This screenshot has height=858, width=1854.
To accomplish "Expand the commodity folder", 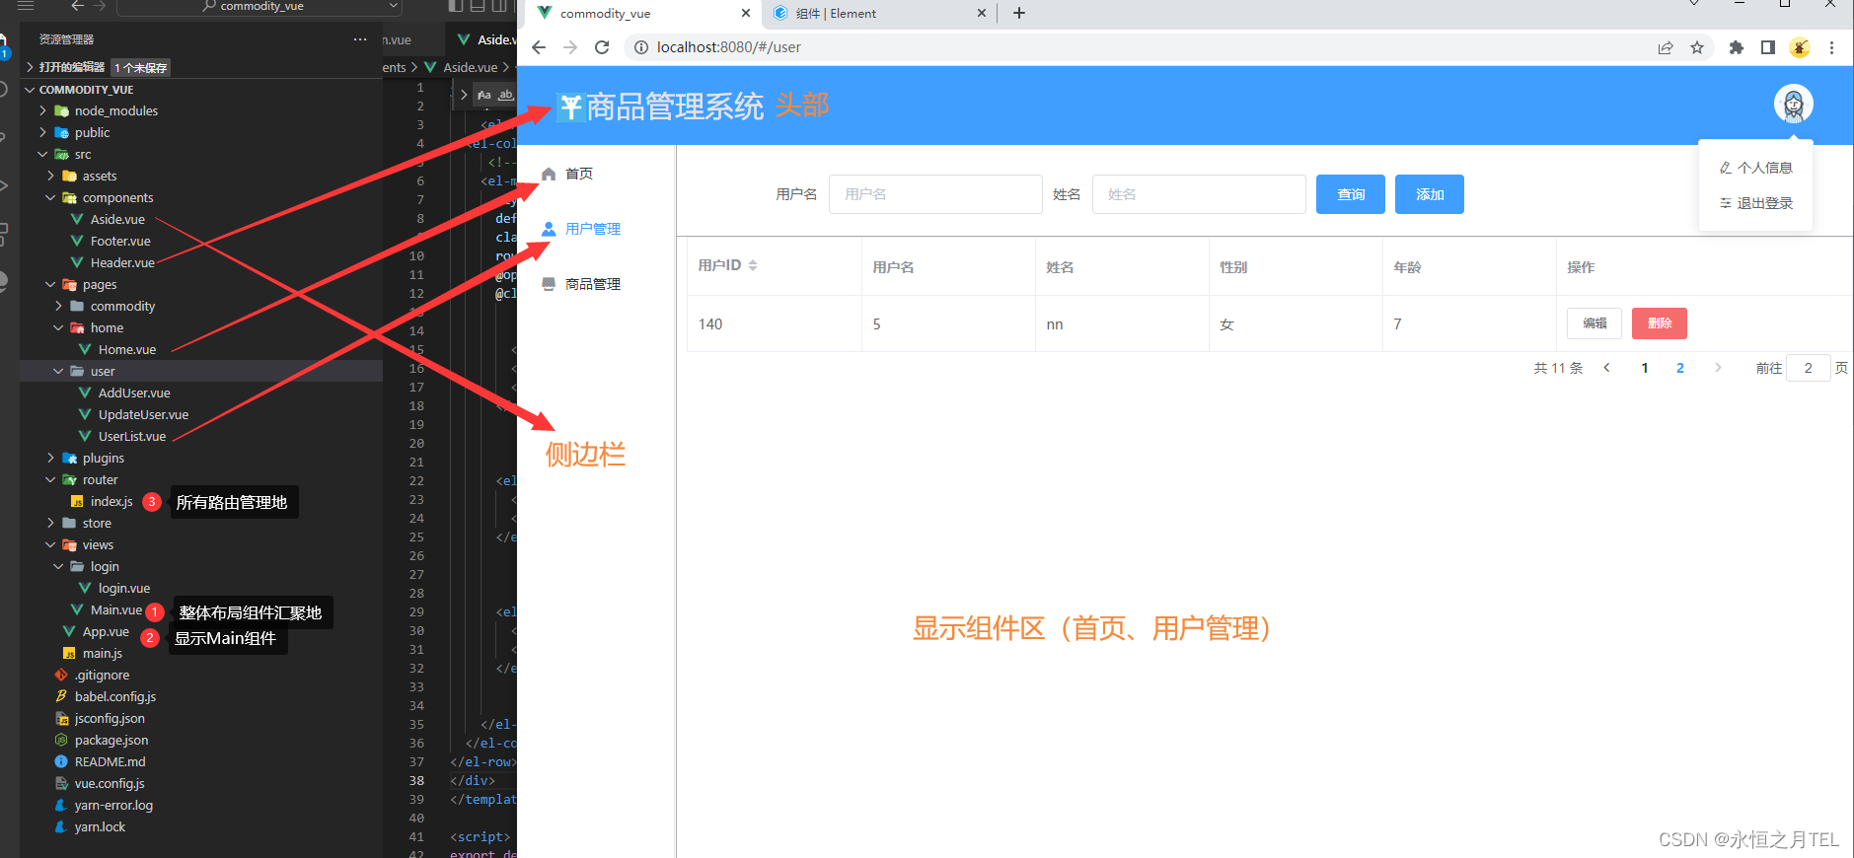I will (x=58, y=306).
